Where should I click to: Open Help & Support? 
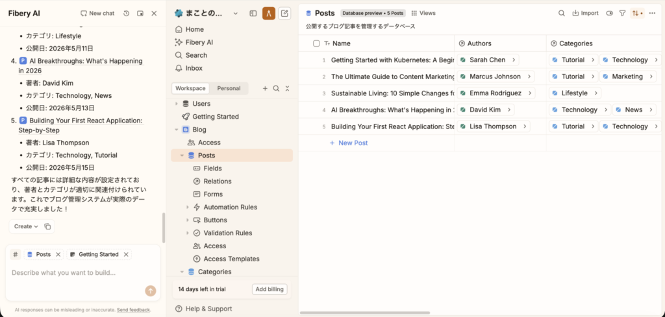tap(209, 309)
